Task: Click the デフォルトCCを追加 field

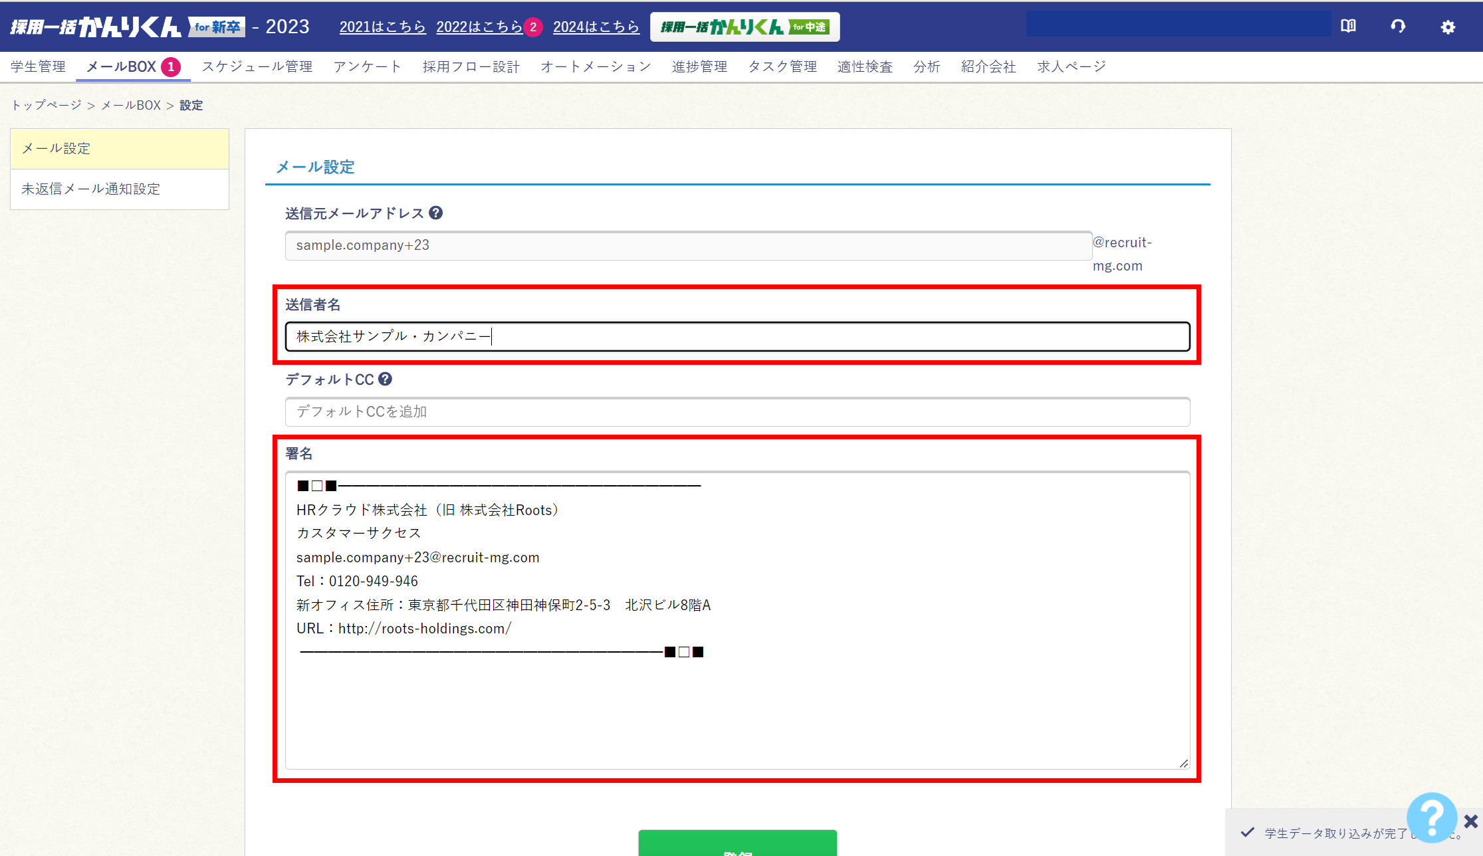Action: click(x=737, y=411)
